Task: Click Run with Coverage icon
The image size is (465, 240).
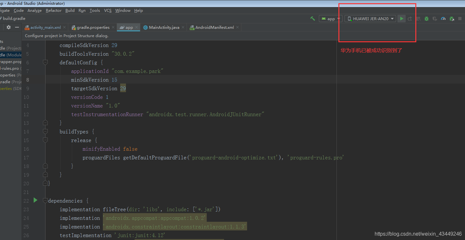Action: pos(435,19)
